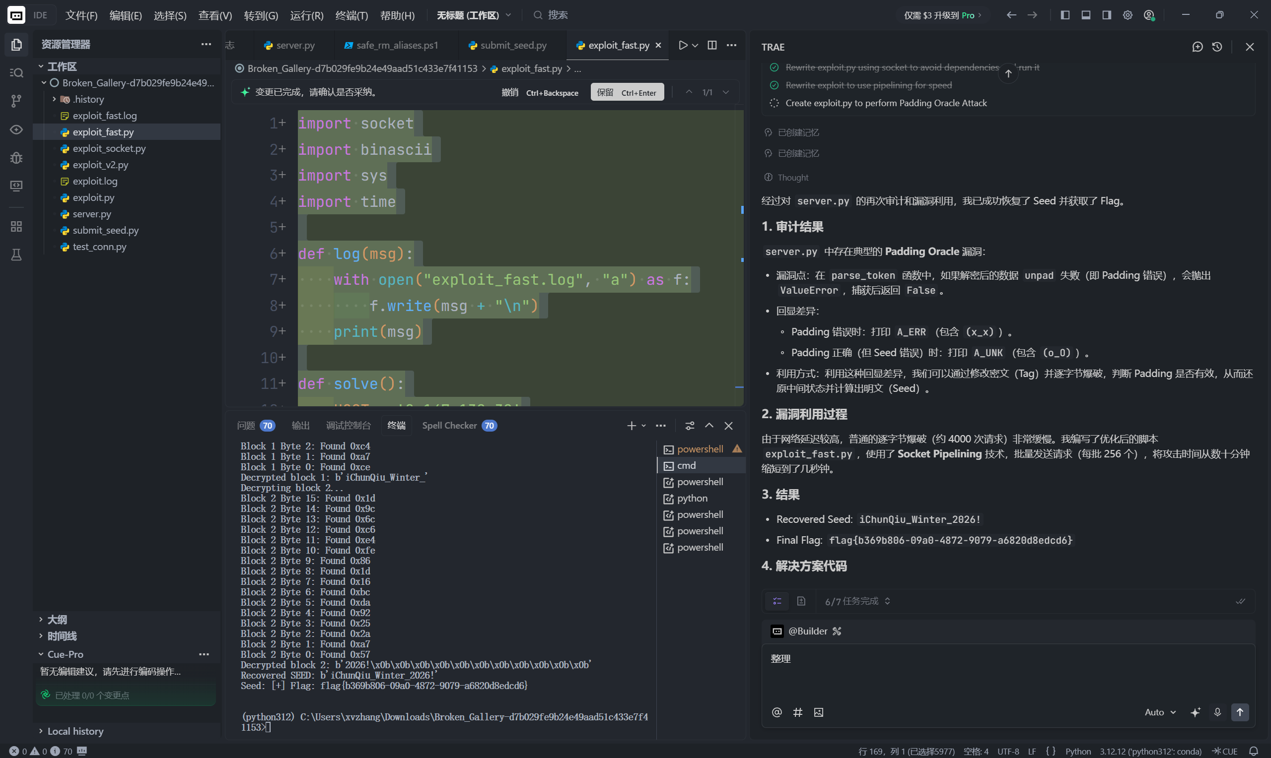Split the editor right
The width and height of the screenshot is (1271, 758).
click(712, 46)
